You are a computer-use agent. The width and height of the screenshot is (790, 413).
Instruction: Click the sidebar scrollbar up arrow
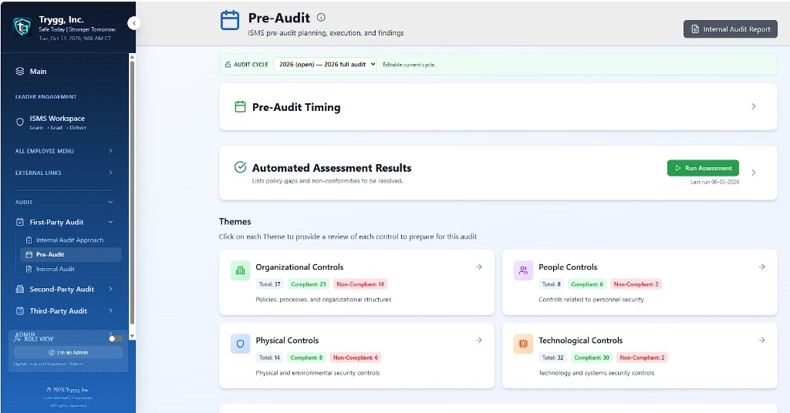point(132,57)
